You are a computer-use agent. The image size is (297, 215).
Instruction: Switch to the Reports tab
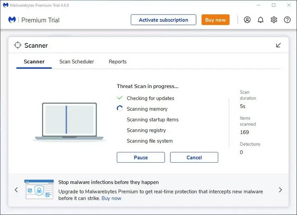(118, 62)
